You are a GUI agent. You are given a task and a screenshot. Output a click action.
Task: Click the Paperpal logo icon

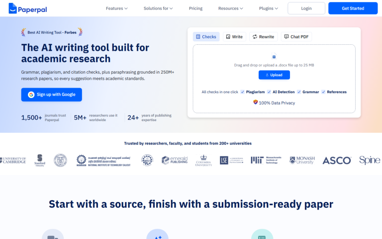(x=12, y=8)
